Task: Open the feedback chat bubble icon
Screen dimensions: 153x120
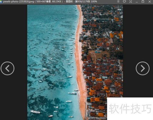Action: [x=124, y=2]
